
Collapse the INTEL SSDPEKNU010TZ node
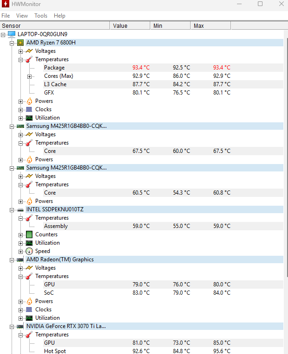[x=12, y=210]
